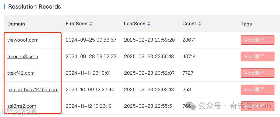Click the Domain column header
The width and height of the screenshot is (280, 117).
(x=16, y=24)
